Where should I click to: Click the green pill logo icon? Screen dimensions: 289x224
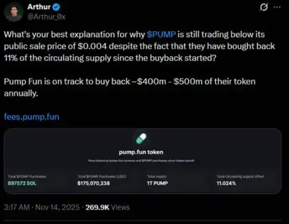click(141, 138)
